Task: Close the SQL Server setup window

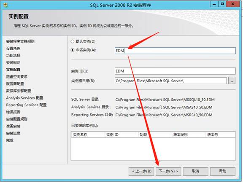Action: tap(232, 4)
